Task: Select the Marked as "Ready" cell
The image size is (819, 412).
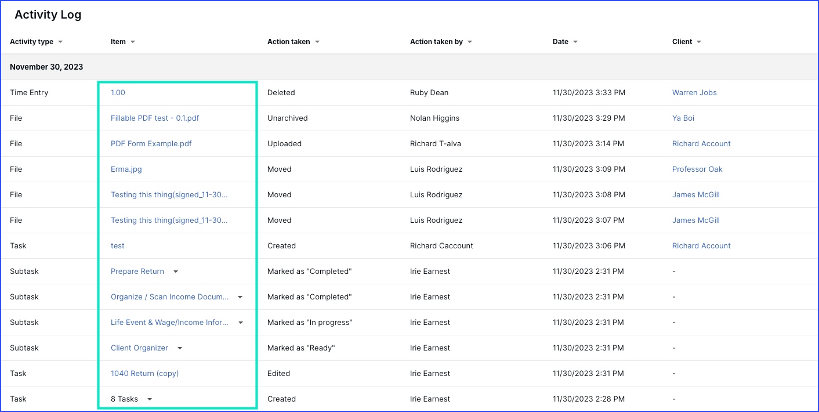Action: pos(301,348)
